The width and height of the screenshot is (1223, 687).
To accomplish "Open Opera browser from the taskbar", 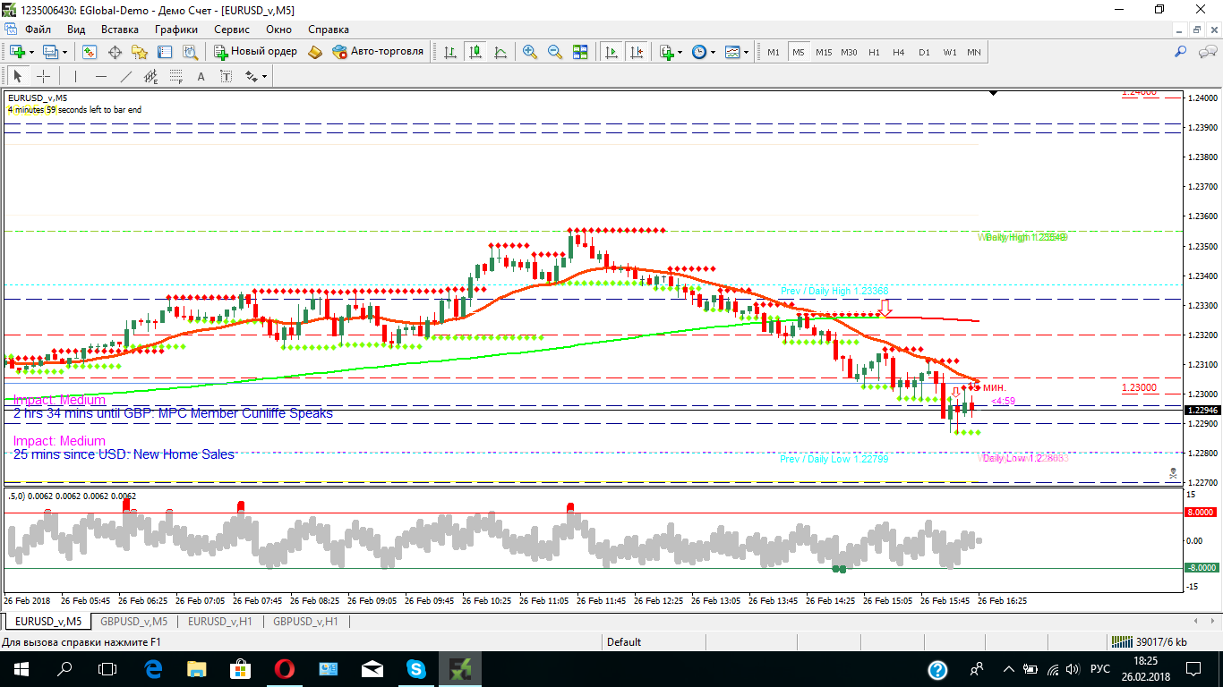I will tap(286, 668).
